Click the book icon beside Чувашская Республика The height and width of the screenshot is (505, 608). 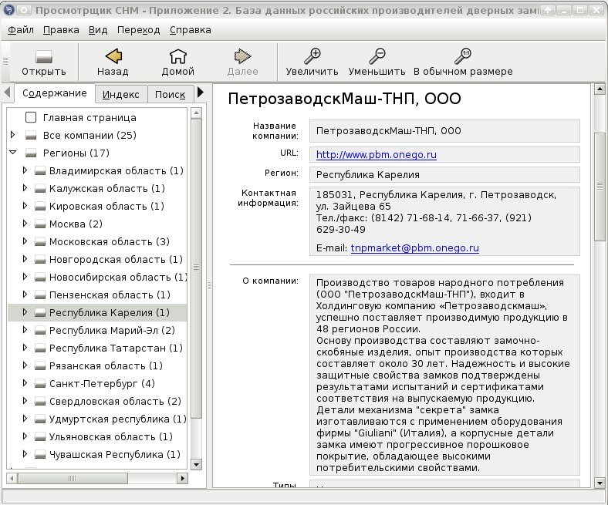click(40, 455)
